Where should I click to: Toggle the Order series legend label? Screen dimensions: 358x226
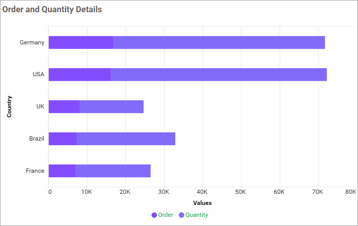point(165,215)
